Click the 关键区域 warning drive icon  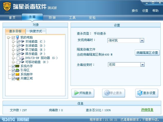tap(17, 78)
